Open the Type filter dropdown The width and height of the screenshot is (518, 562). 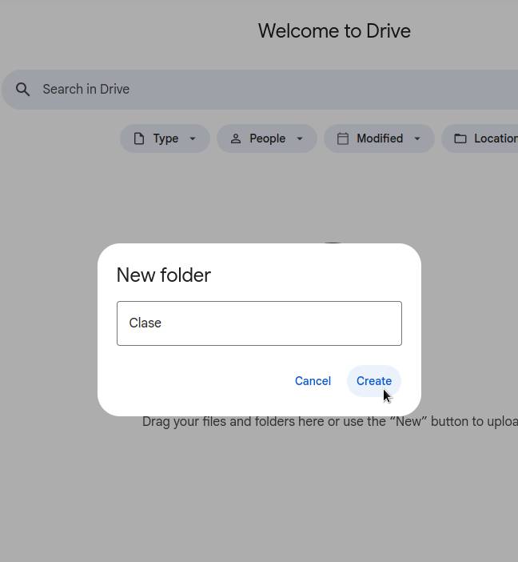tap(165, 138)
